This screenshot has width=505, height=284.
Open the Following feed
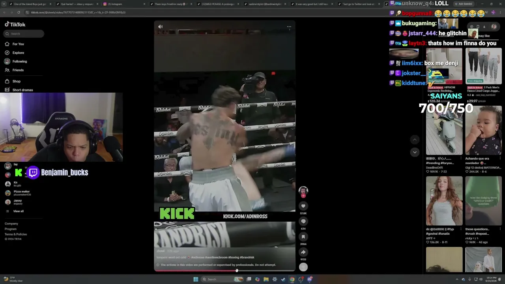16,62
